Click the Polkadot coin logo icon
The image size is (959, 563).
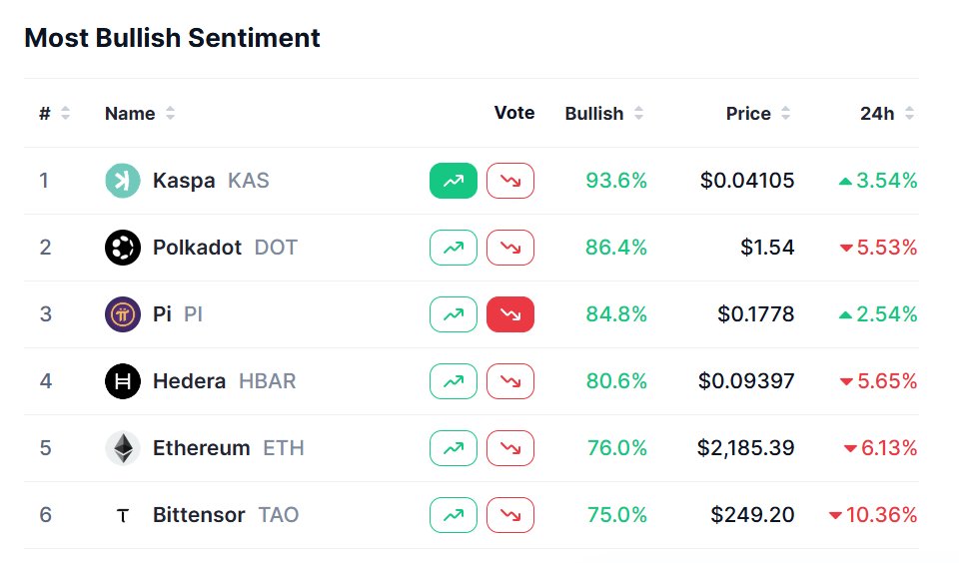pyautogui.click(x=123, y=248)
